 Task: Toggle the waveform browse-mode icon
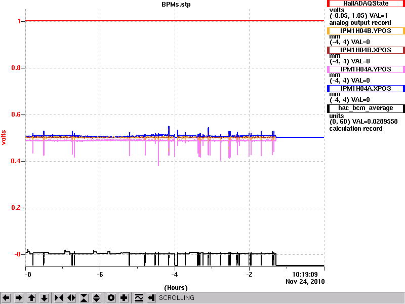[139, 298]
